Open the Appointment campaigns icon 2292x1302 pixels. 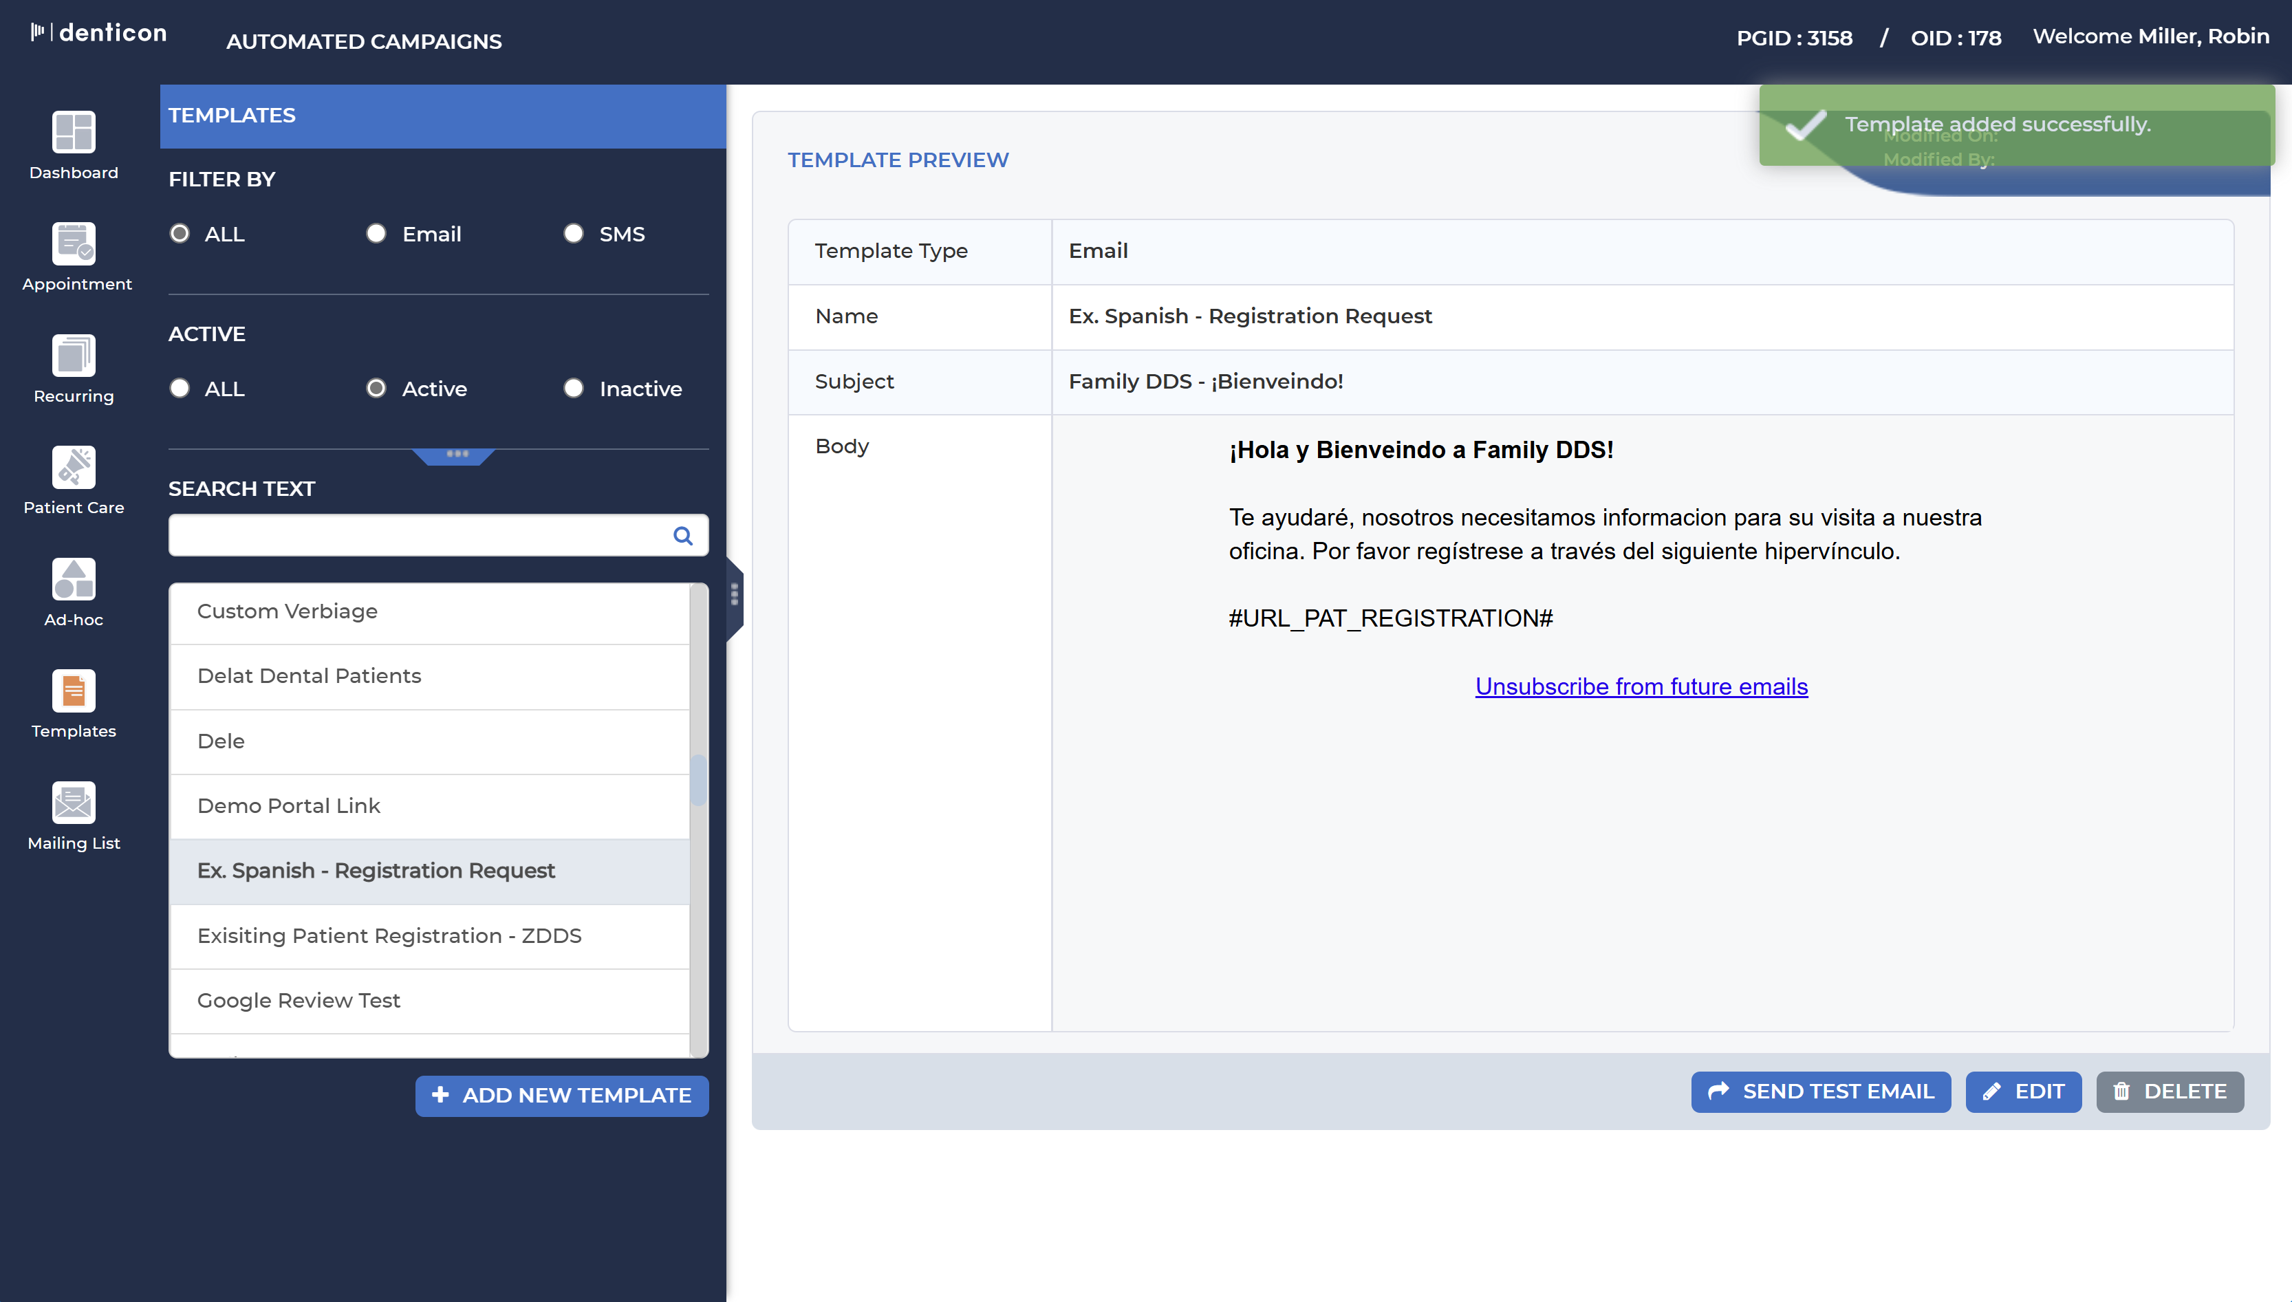point(74,243)
